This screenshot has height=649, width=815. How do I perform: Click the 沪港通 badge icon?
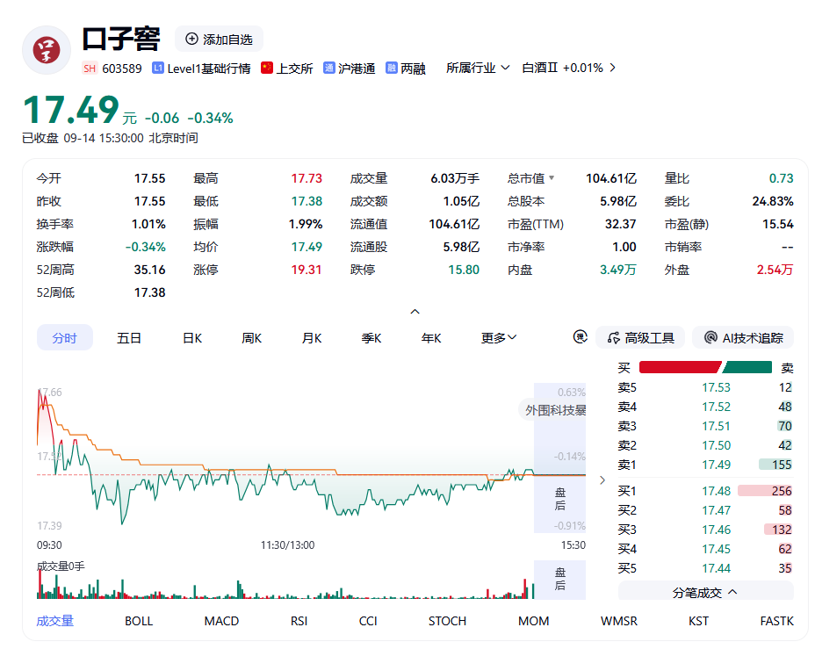(x=329, y=69)
